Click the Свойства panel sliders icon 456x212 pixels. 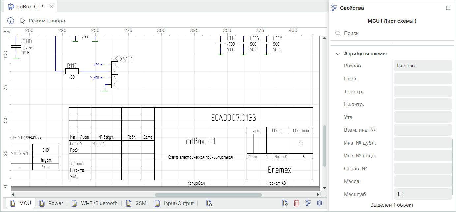(334, 8)
